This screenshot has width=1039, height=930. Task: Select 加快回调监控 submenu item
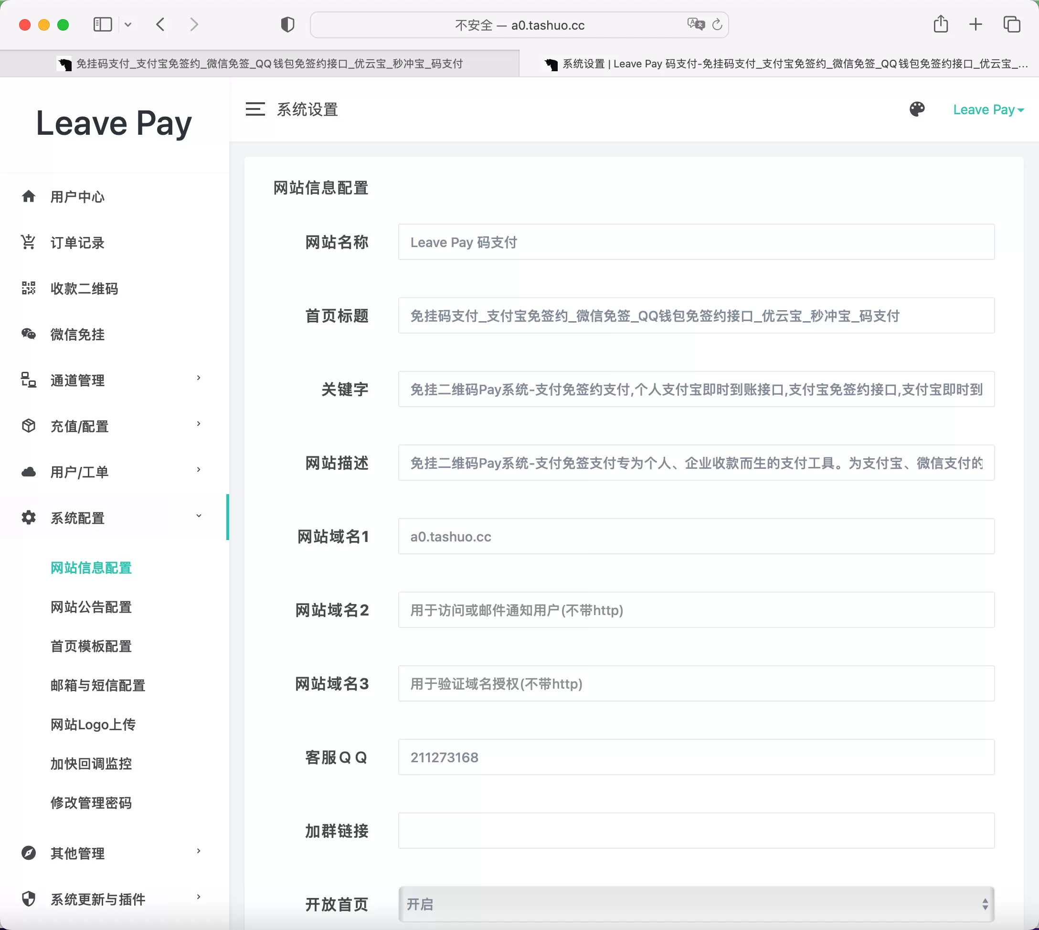click(91, 764)
